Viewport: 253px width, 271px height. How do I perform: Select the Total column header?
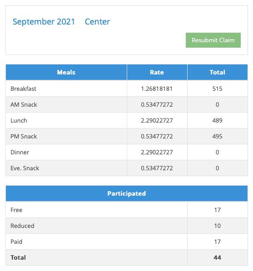218,72
